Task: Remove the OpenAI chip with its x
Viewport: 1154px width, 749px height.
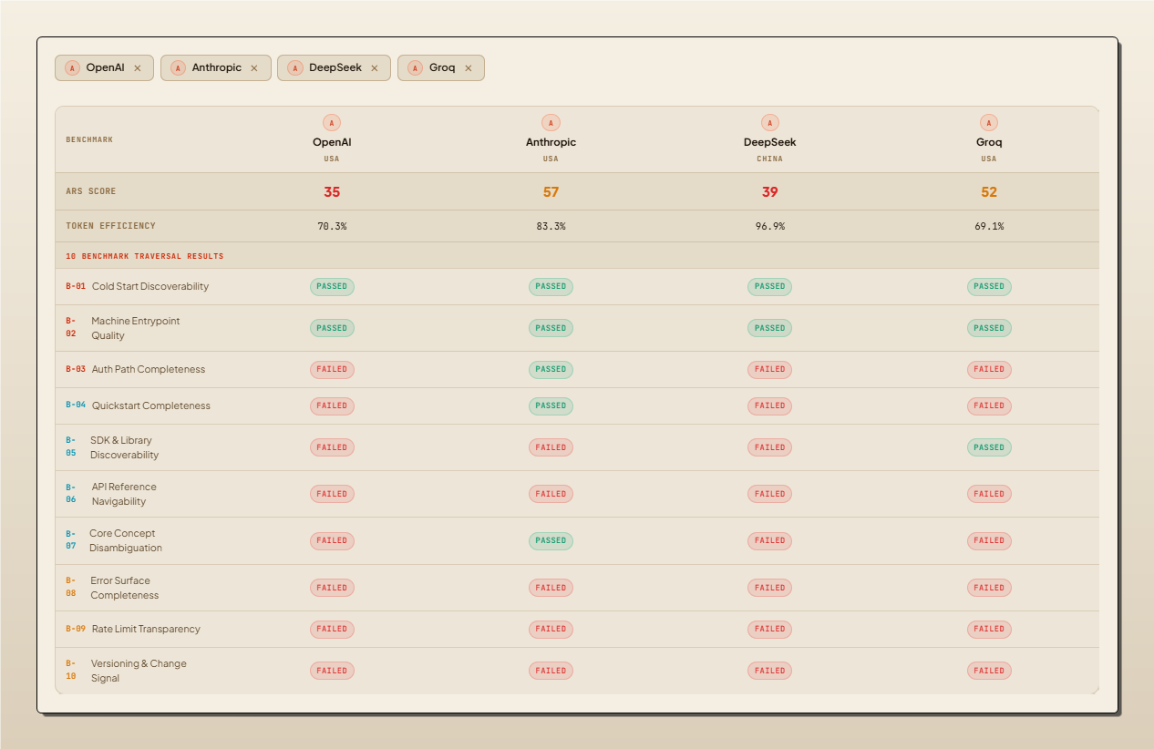Action: pyautogui.click(x=138, y=68)
